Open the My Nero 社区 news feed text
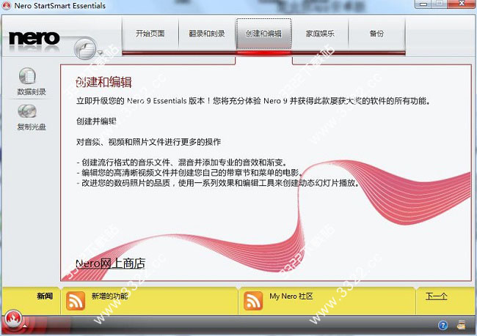477x336 pixels. pyautogui.click(x=291, y=296)
